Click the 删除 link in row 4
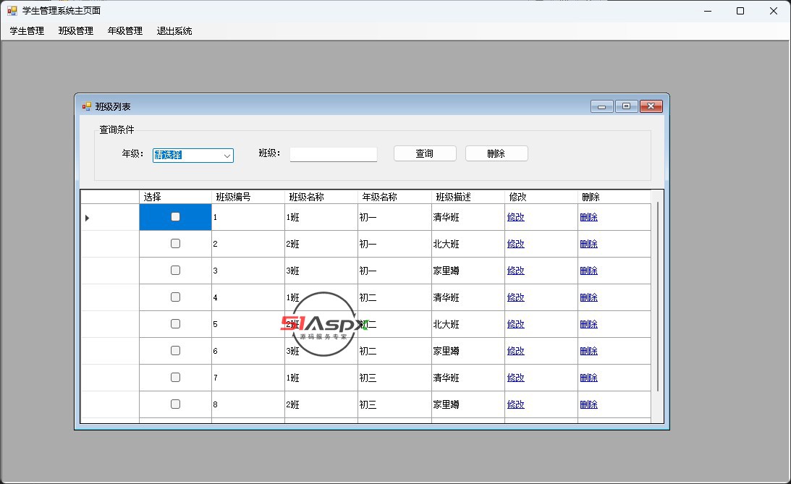 (588, 297)
